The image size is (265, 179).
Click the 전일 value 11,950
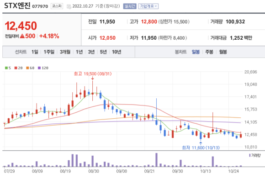[x=107, y=21]
